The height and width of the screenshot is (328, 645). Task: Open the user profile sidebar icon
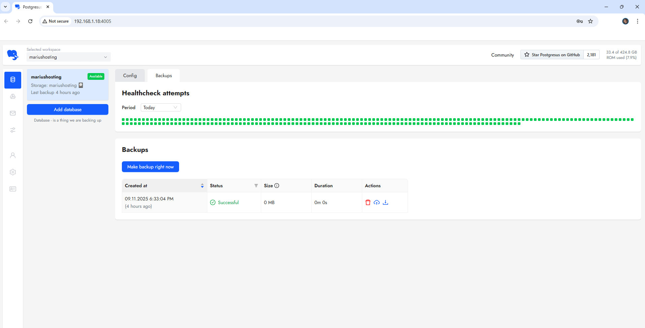pos(13,155)
